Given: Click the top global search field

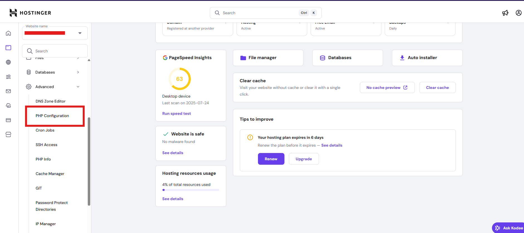Looking at the screenshot, I should tap(259, 13).
